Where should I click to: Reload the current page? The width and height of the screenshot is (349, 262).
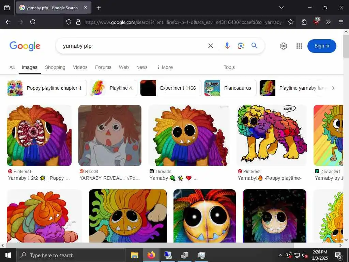[x=33, y=22]
